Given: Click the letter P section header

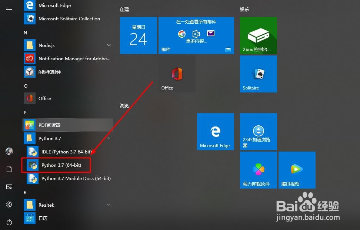Looking at the screenshot, I should [x=25, y=112].
